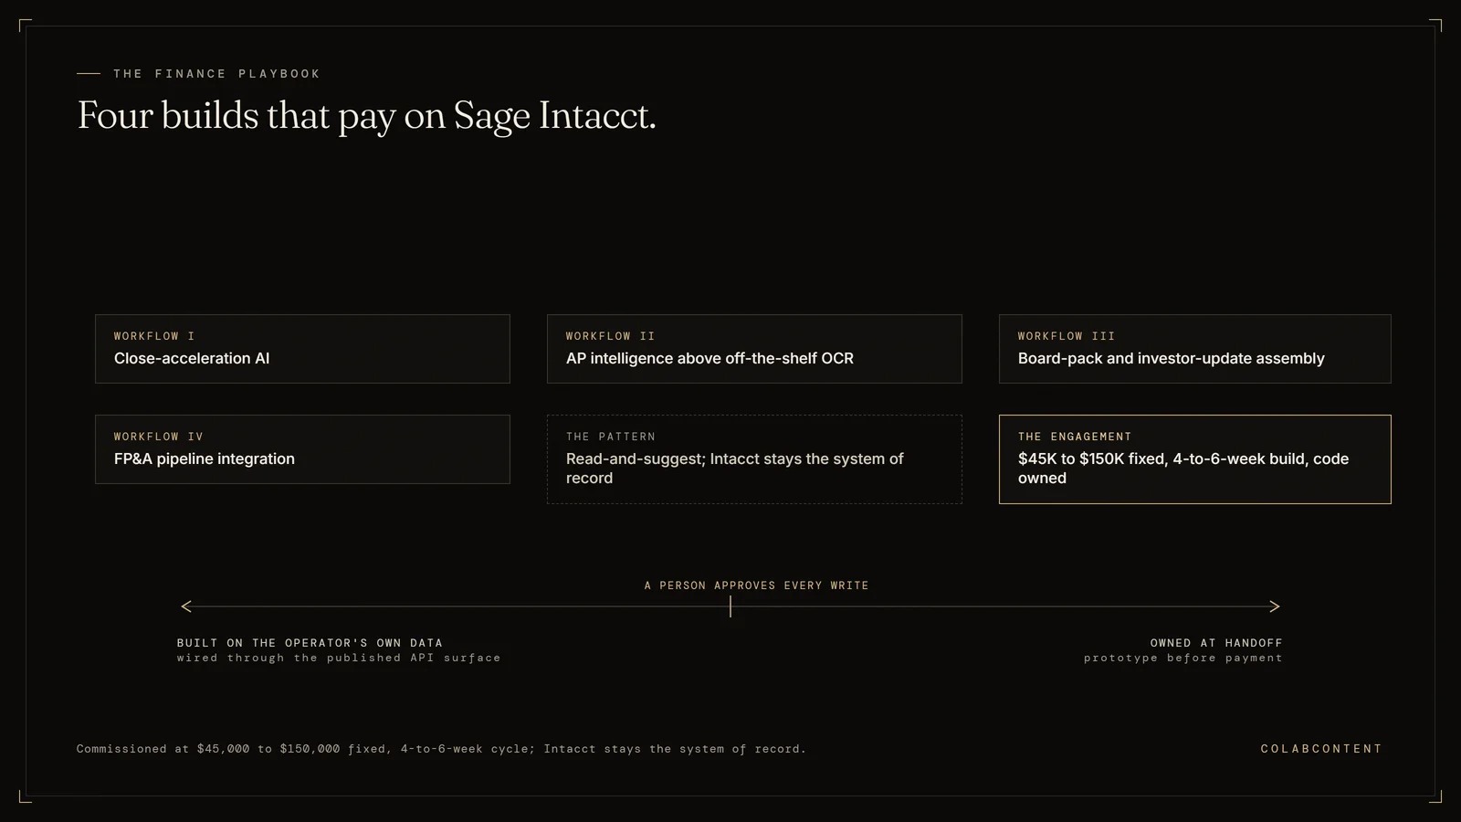Select the footer line starting "Commissioned at $45,000"

441,749
